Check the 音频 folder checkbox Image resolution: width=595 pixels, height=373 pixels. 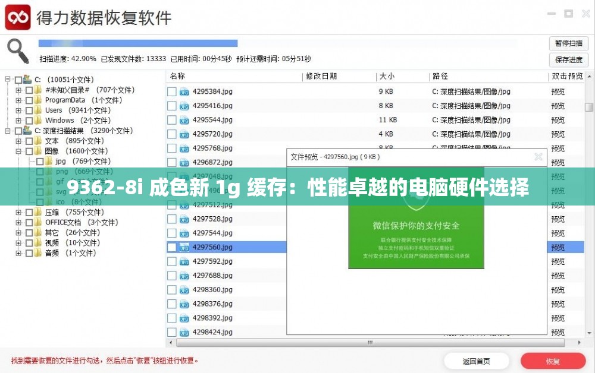(x=29, y=253)
